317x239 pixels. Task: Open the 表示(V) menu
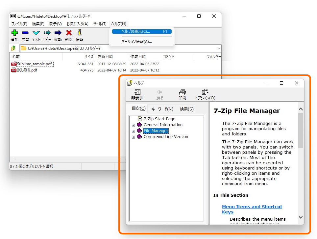click(55, 24)
